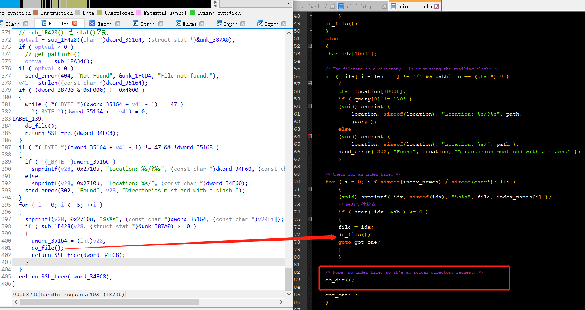585x310 pixels.
Task: Collapse the code fold at line 64
Action: tap(310, 136)
